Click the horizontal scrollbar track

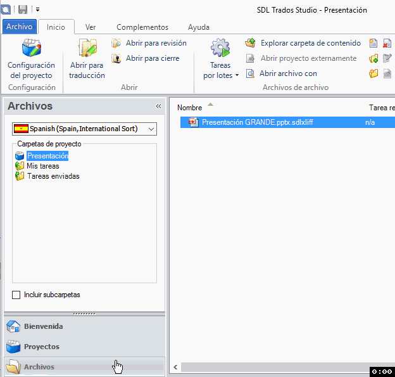tap(275, 367)
